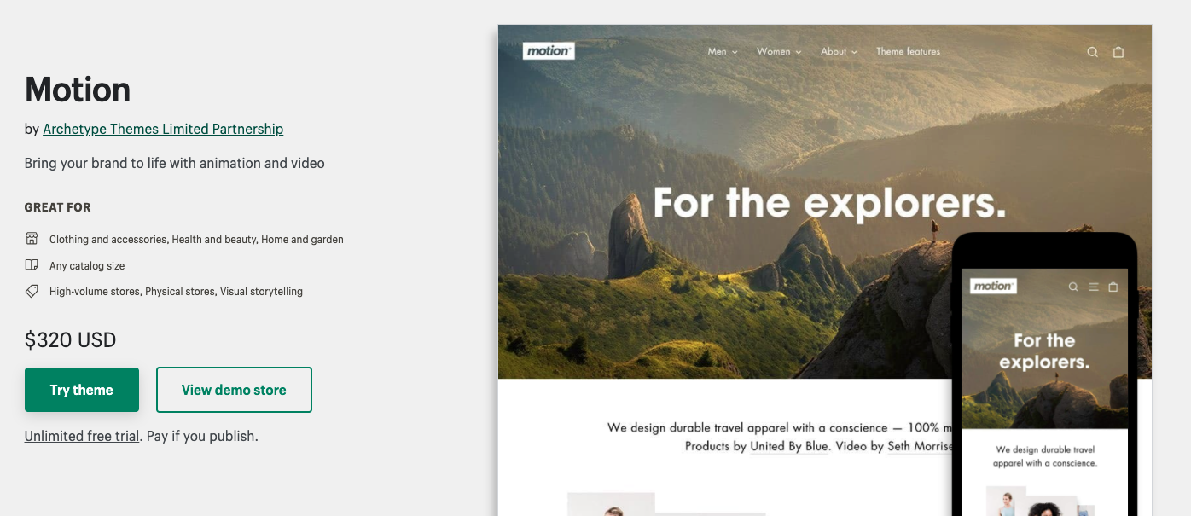Screen dimensions: 1191x516
Task: Tap the search icon in mobile preview
Action: click(x=1073, y=287)
